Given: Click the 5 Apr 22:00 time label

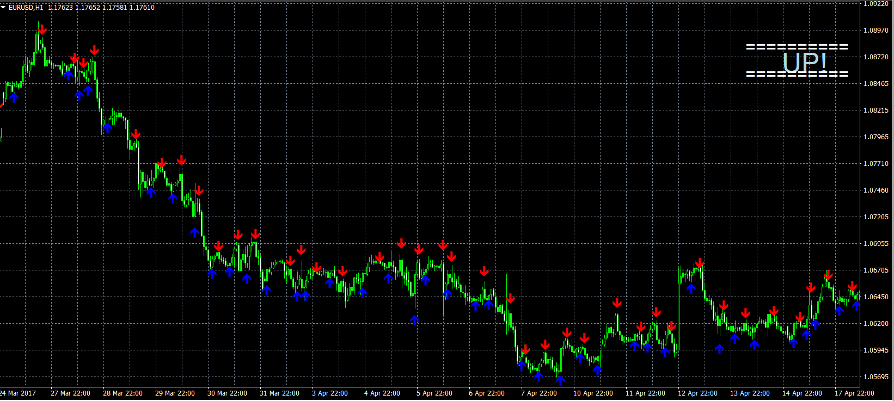Looking at the screenshot, I should coord(434,393).
